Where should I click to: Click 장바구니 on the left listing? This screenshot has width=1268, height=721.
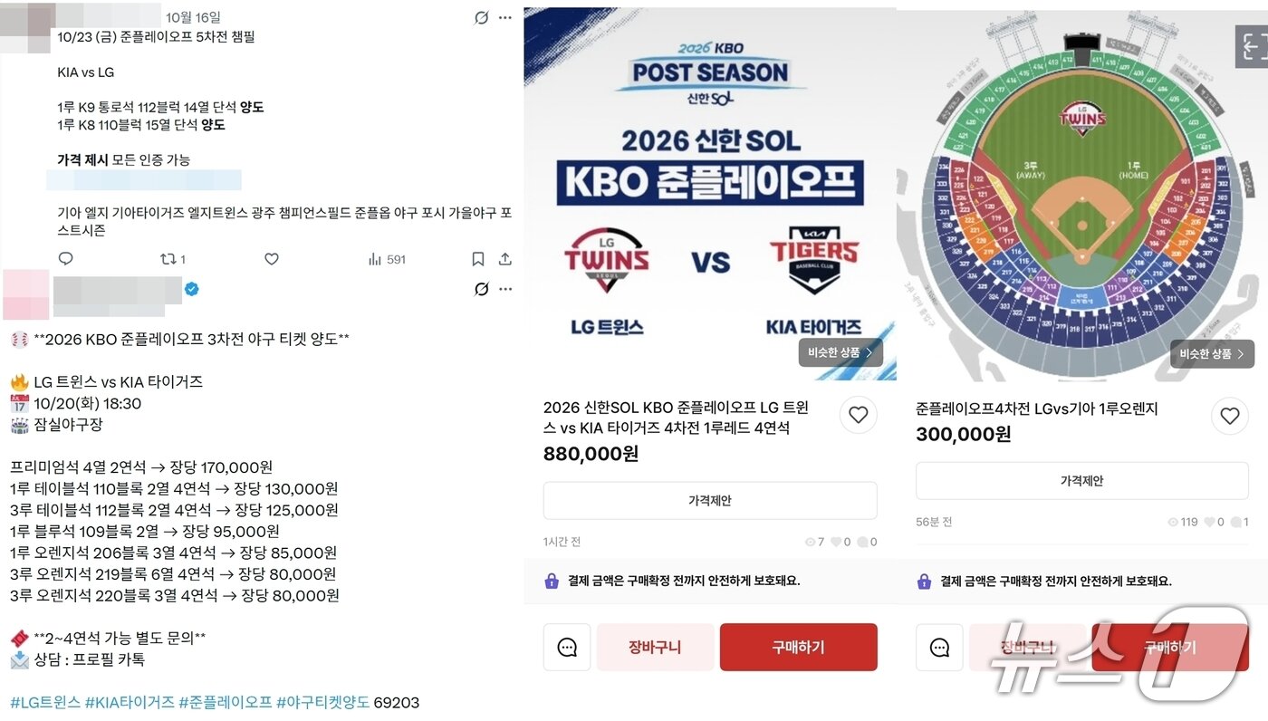click(655, 647)
